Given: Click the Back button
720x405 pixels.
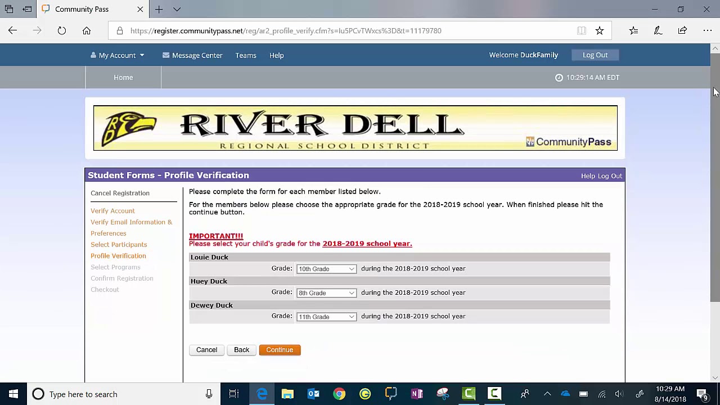Looking at the screenshot, I should pos(241,350).
